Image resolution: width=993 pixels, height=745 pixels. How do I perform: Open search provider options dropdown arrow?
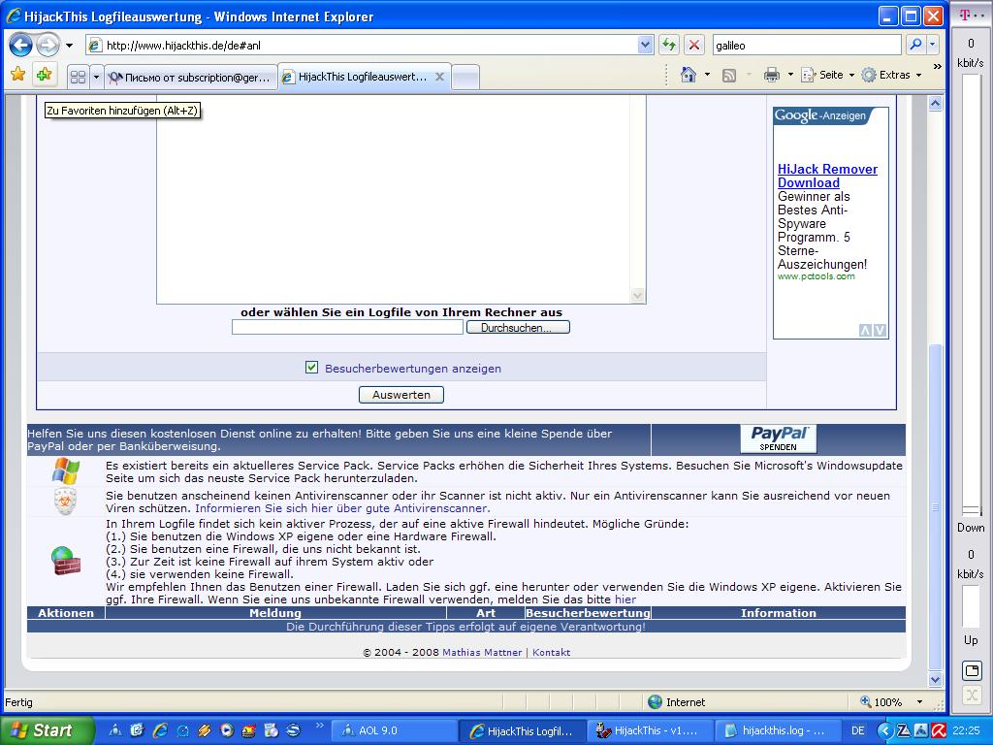[x=932, y=45]
